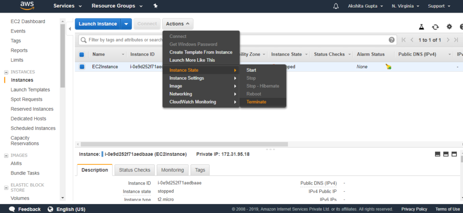Click the horizontal table scrollbar
The height and width of the screenshot is (213, 463).
click(x=184, y=144)
